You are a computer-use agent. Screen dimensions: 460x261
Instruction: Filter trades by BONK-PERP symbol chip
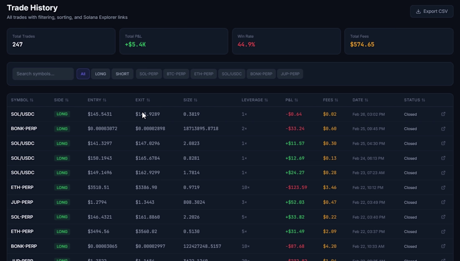tap(261, 74)
